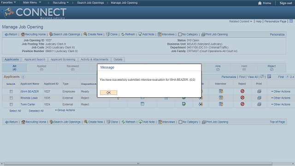Click the Reject icon for ISHA BEAZER
The image size is (295, 166).
(x=242, y=91)
